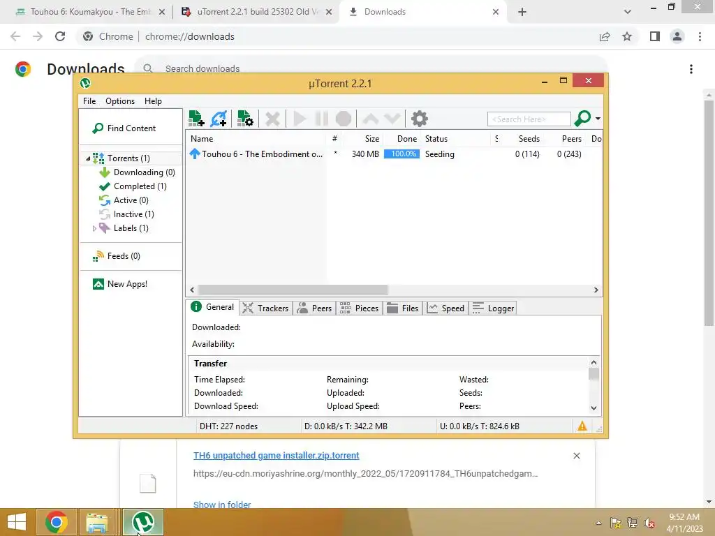Open the uTorrent Options menu
715x536 pixels.
[120, 101]
